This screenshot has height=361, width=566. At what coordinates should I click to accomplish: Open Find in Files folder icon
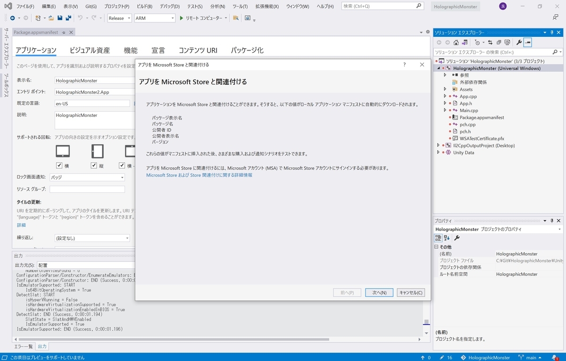point(236,18)
